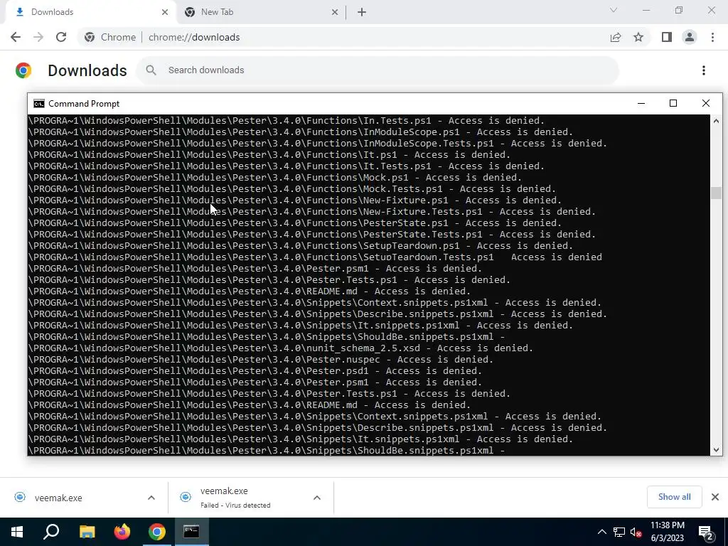Open File Explorer from the taskbar
Screen dimensions: 728x546
point(87,532)
